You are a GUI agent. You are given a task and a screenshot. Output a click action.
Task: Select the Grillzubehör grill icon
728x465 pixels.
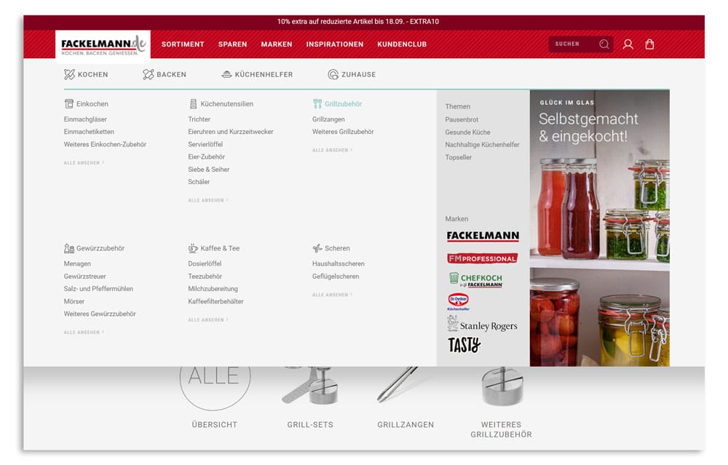(x=318, y=103)
